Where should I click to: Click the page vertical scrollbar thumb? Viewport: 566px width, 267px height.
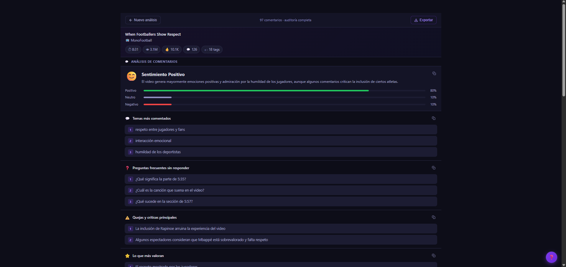coord(564,50)
